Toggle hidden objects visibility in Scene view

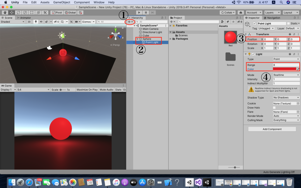(x=56, y=22)
